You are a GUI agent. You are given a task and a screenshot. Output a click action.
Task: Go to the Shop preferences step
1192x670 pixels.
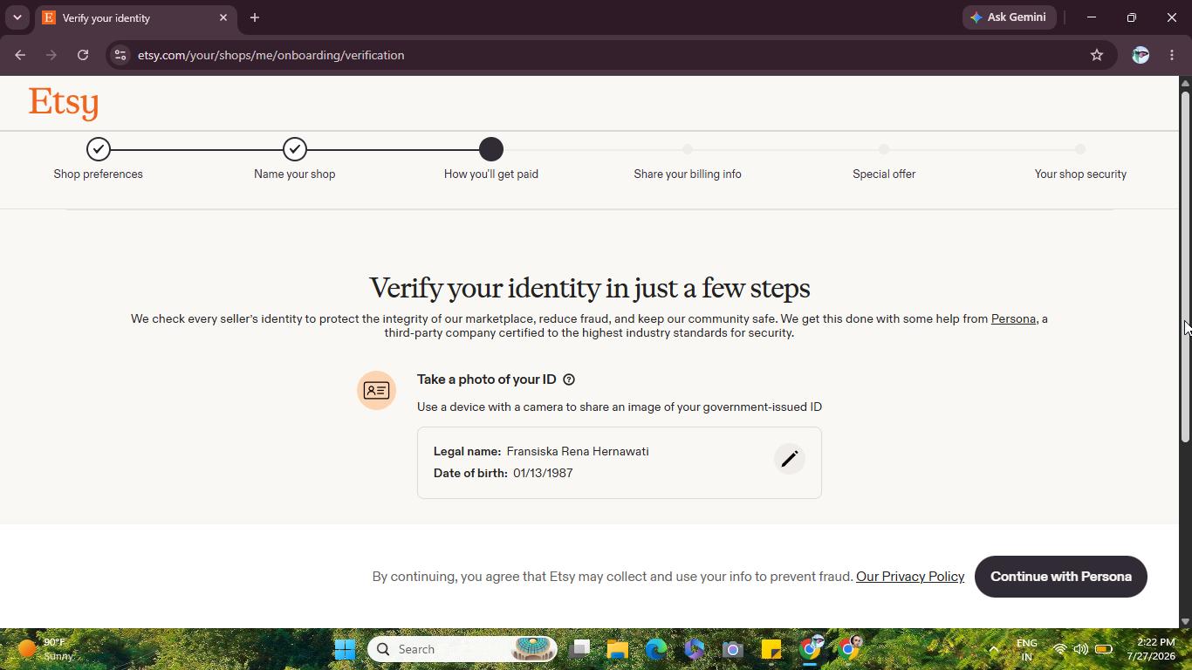point(99,160)
